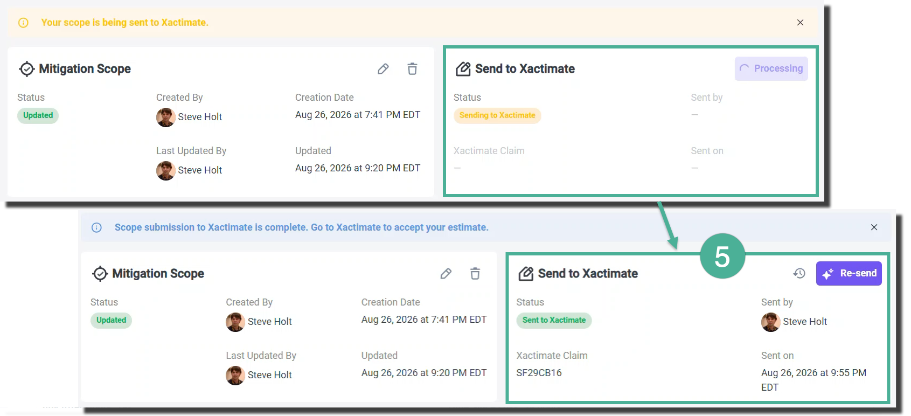This screenshot has width=911, height=416.
Task: Click 'Aug 26, 2026 at 9:20 PM EDT' in the top panel
Action: coord(358,168)
